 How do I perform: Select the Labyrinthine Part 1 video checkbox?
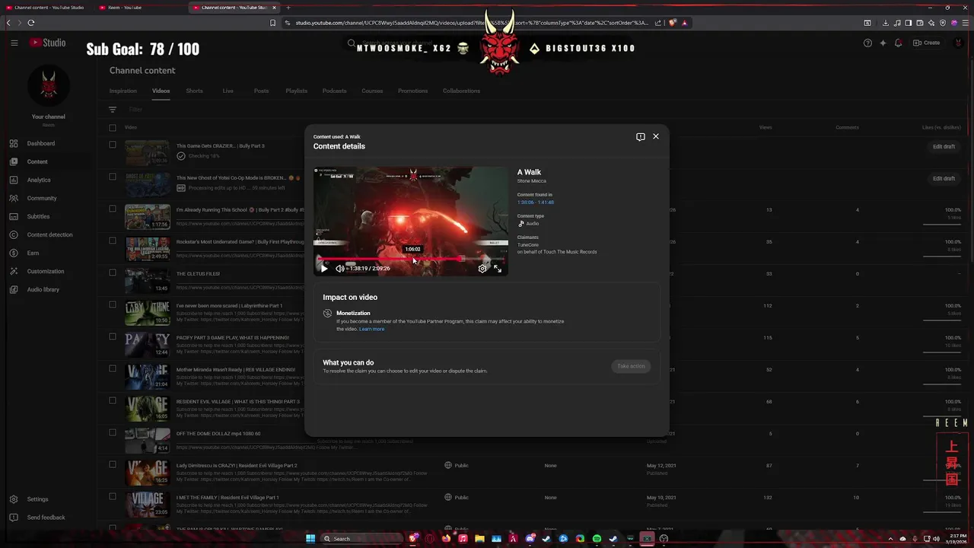(113, 304)
